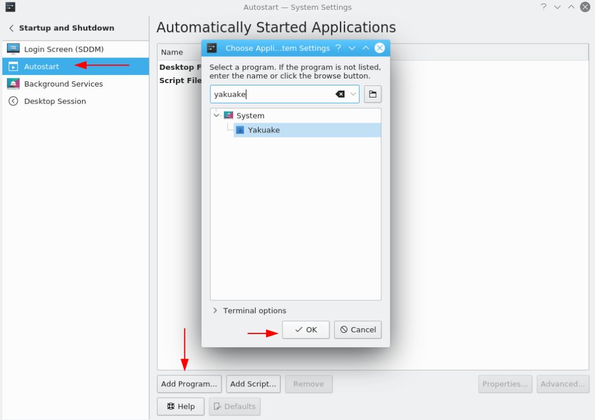Click the Login Screen monitor icon
The width and height of the screenshot is (595, 420).
tap(13, 49)
